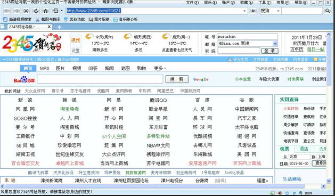
Task: Open 其他功能 bookmark item
Action: pyautogui.click(x=75, y=20)
